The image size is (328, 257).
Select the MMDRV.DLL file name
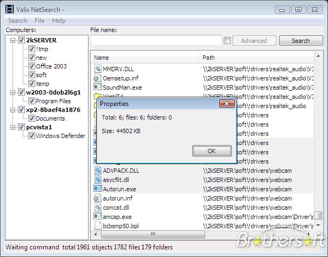118,69
